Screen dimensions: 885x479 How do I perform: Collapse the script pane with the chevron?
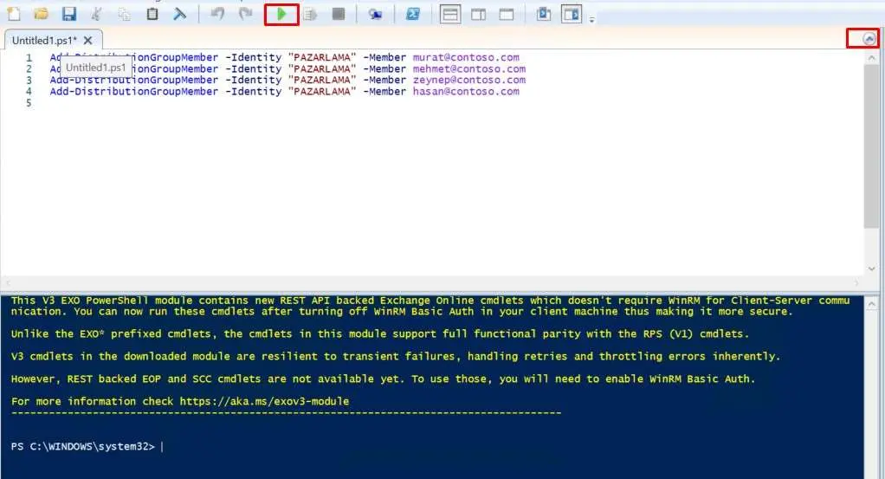[869, 38]
